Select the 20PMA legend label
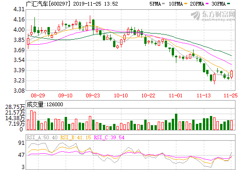The image size is (242, 170). (197, 4)
